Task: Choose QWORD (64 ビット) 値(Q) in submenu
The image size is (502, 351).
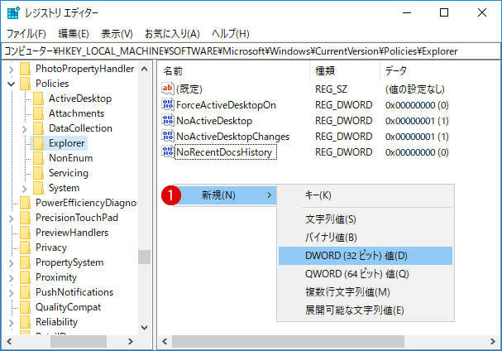Action: pyautogui.click(x=366, y=274)
